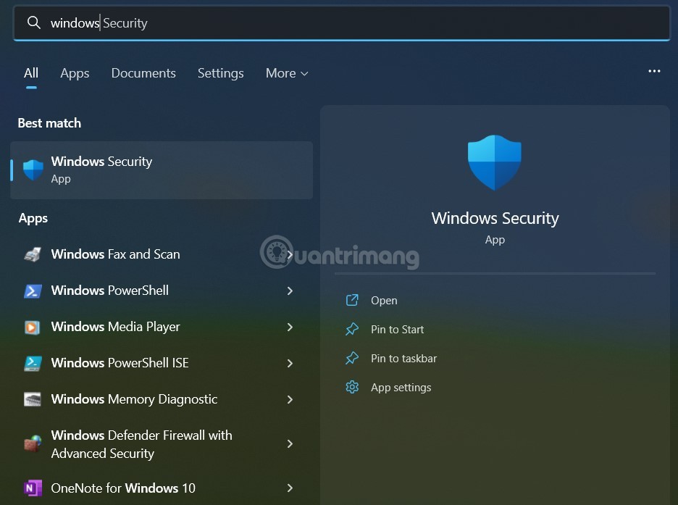The height and width of the screenshot is (505, 678).
Task: Launch Windows Media Player icon
Action: pos(32,326)
